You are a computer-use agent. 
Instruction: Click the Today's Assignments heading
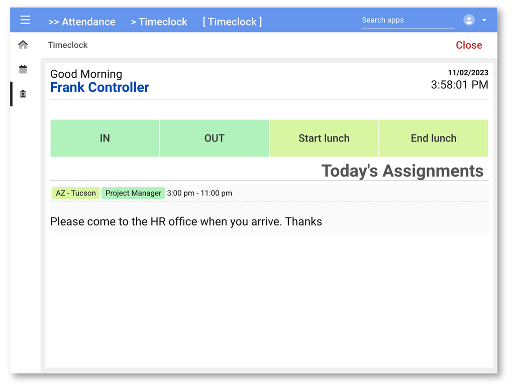point(402,171)
